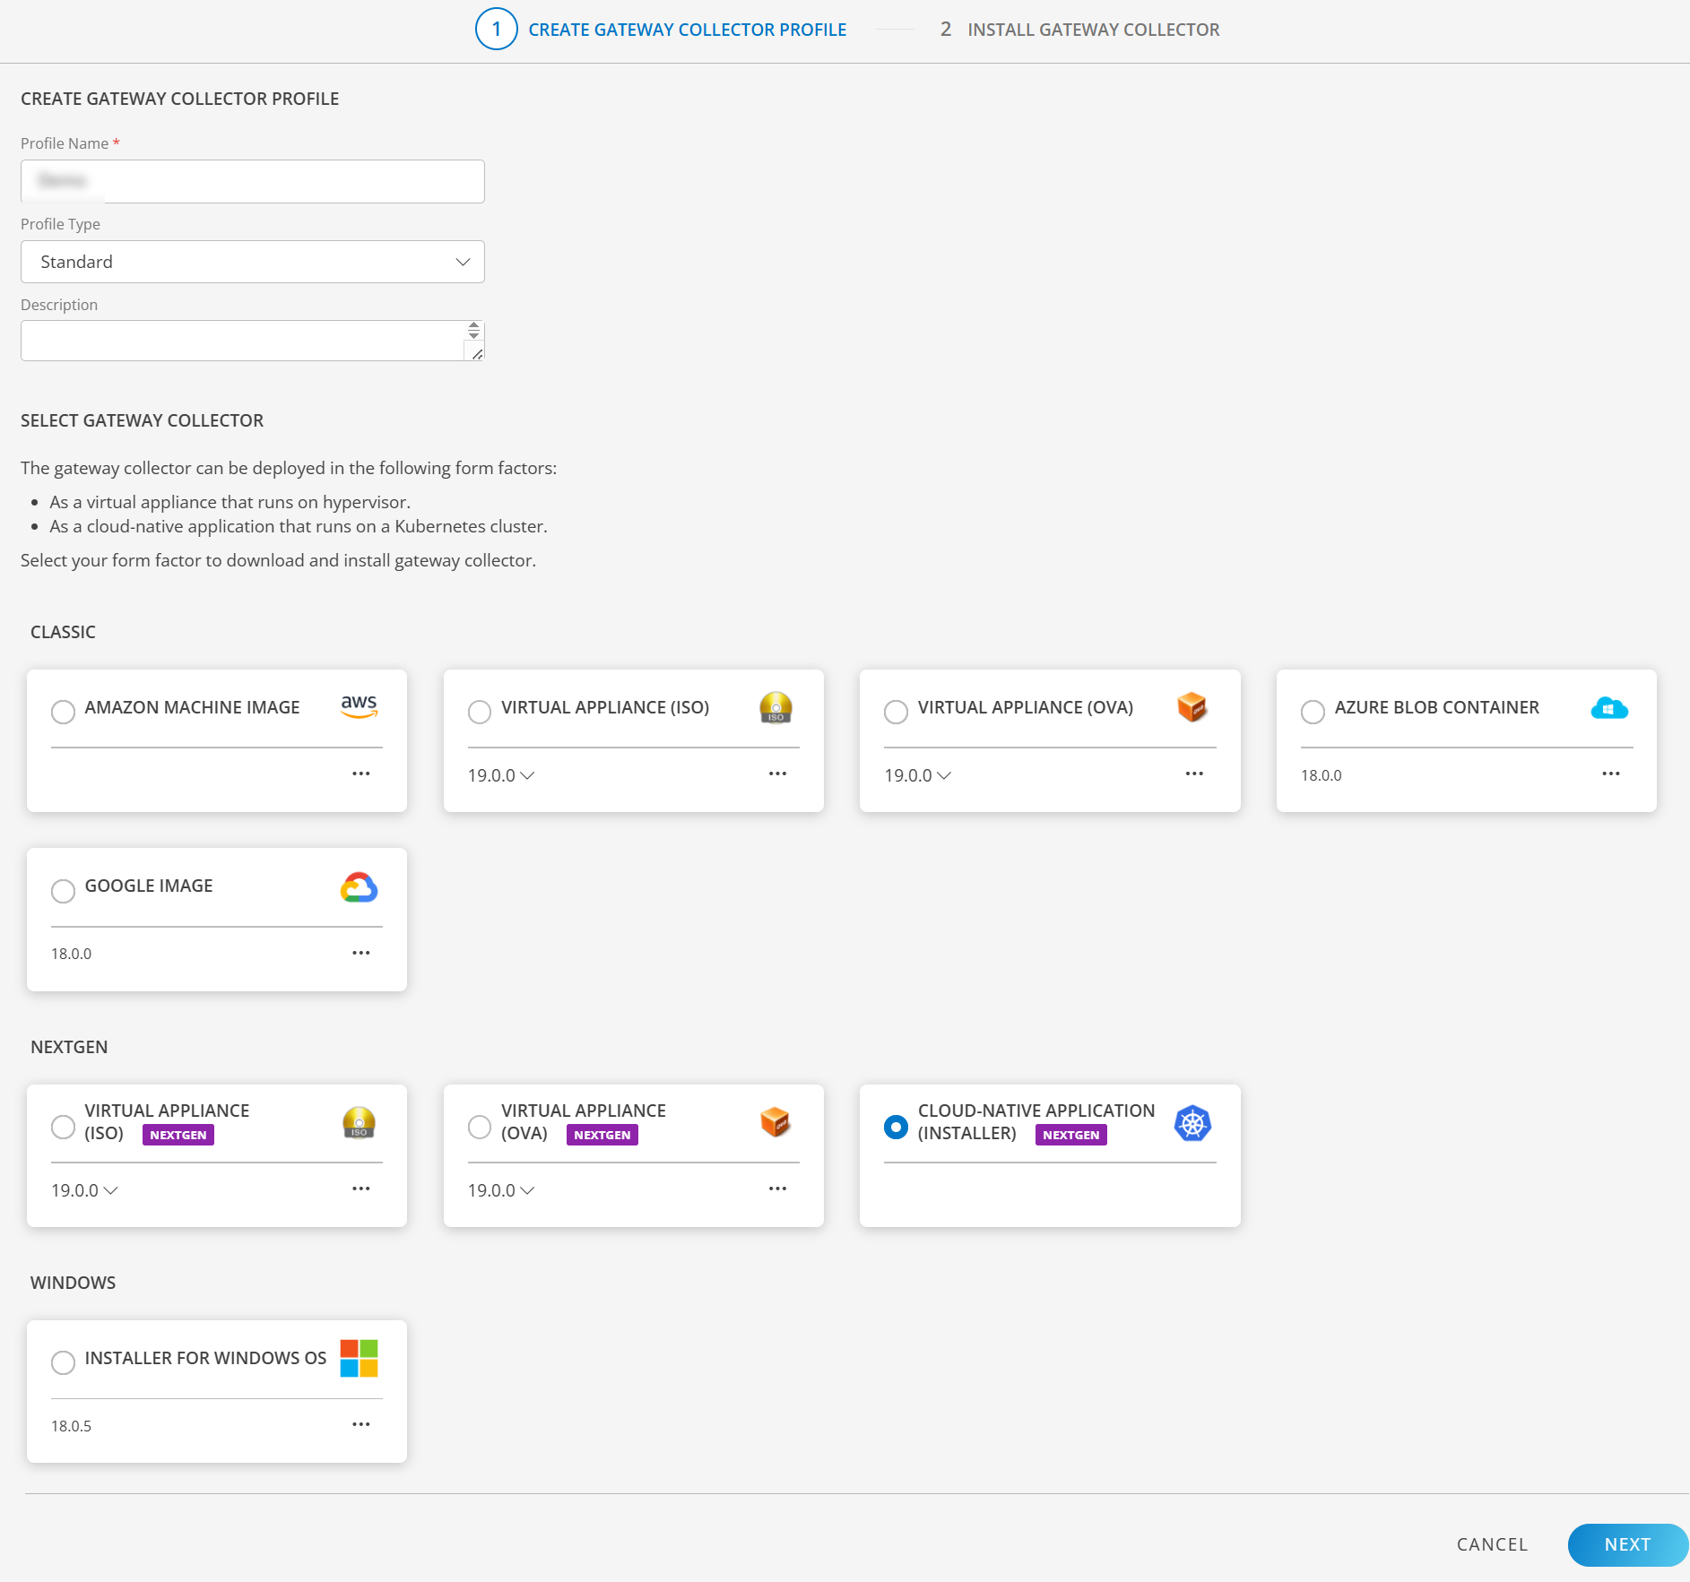Go to Create Gateway Collector Profile step
Image resolution: width=1690 pixels, height=1582 pixels.
[661, 30]
